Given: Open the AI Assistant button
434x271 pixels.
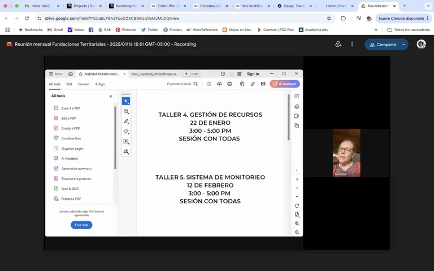Looking at the screenshot, I should pyautogui.click(x=285, y=84).
